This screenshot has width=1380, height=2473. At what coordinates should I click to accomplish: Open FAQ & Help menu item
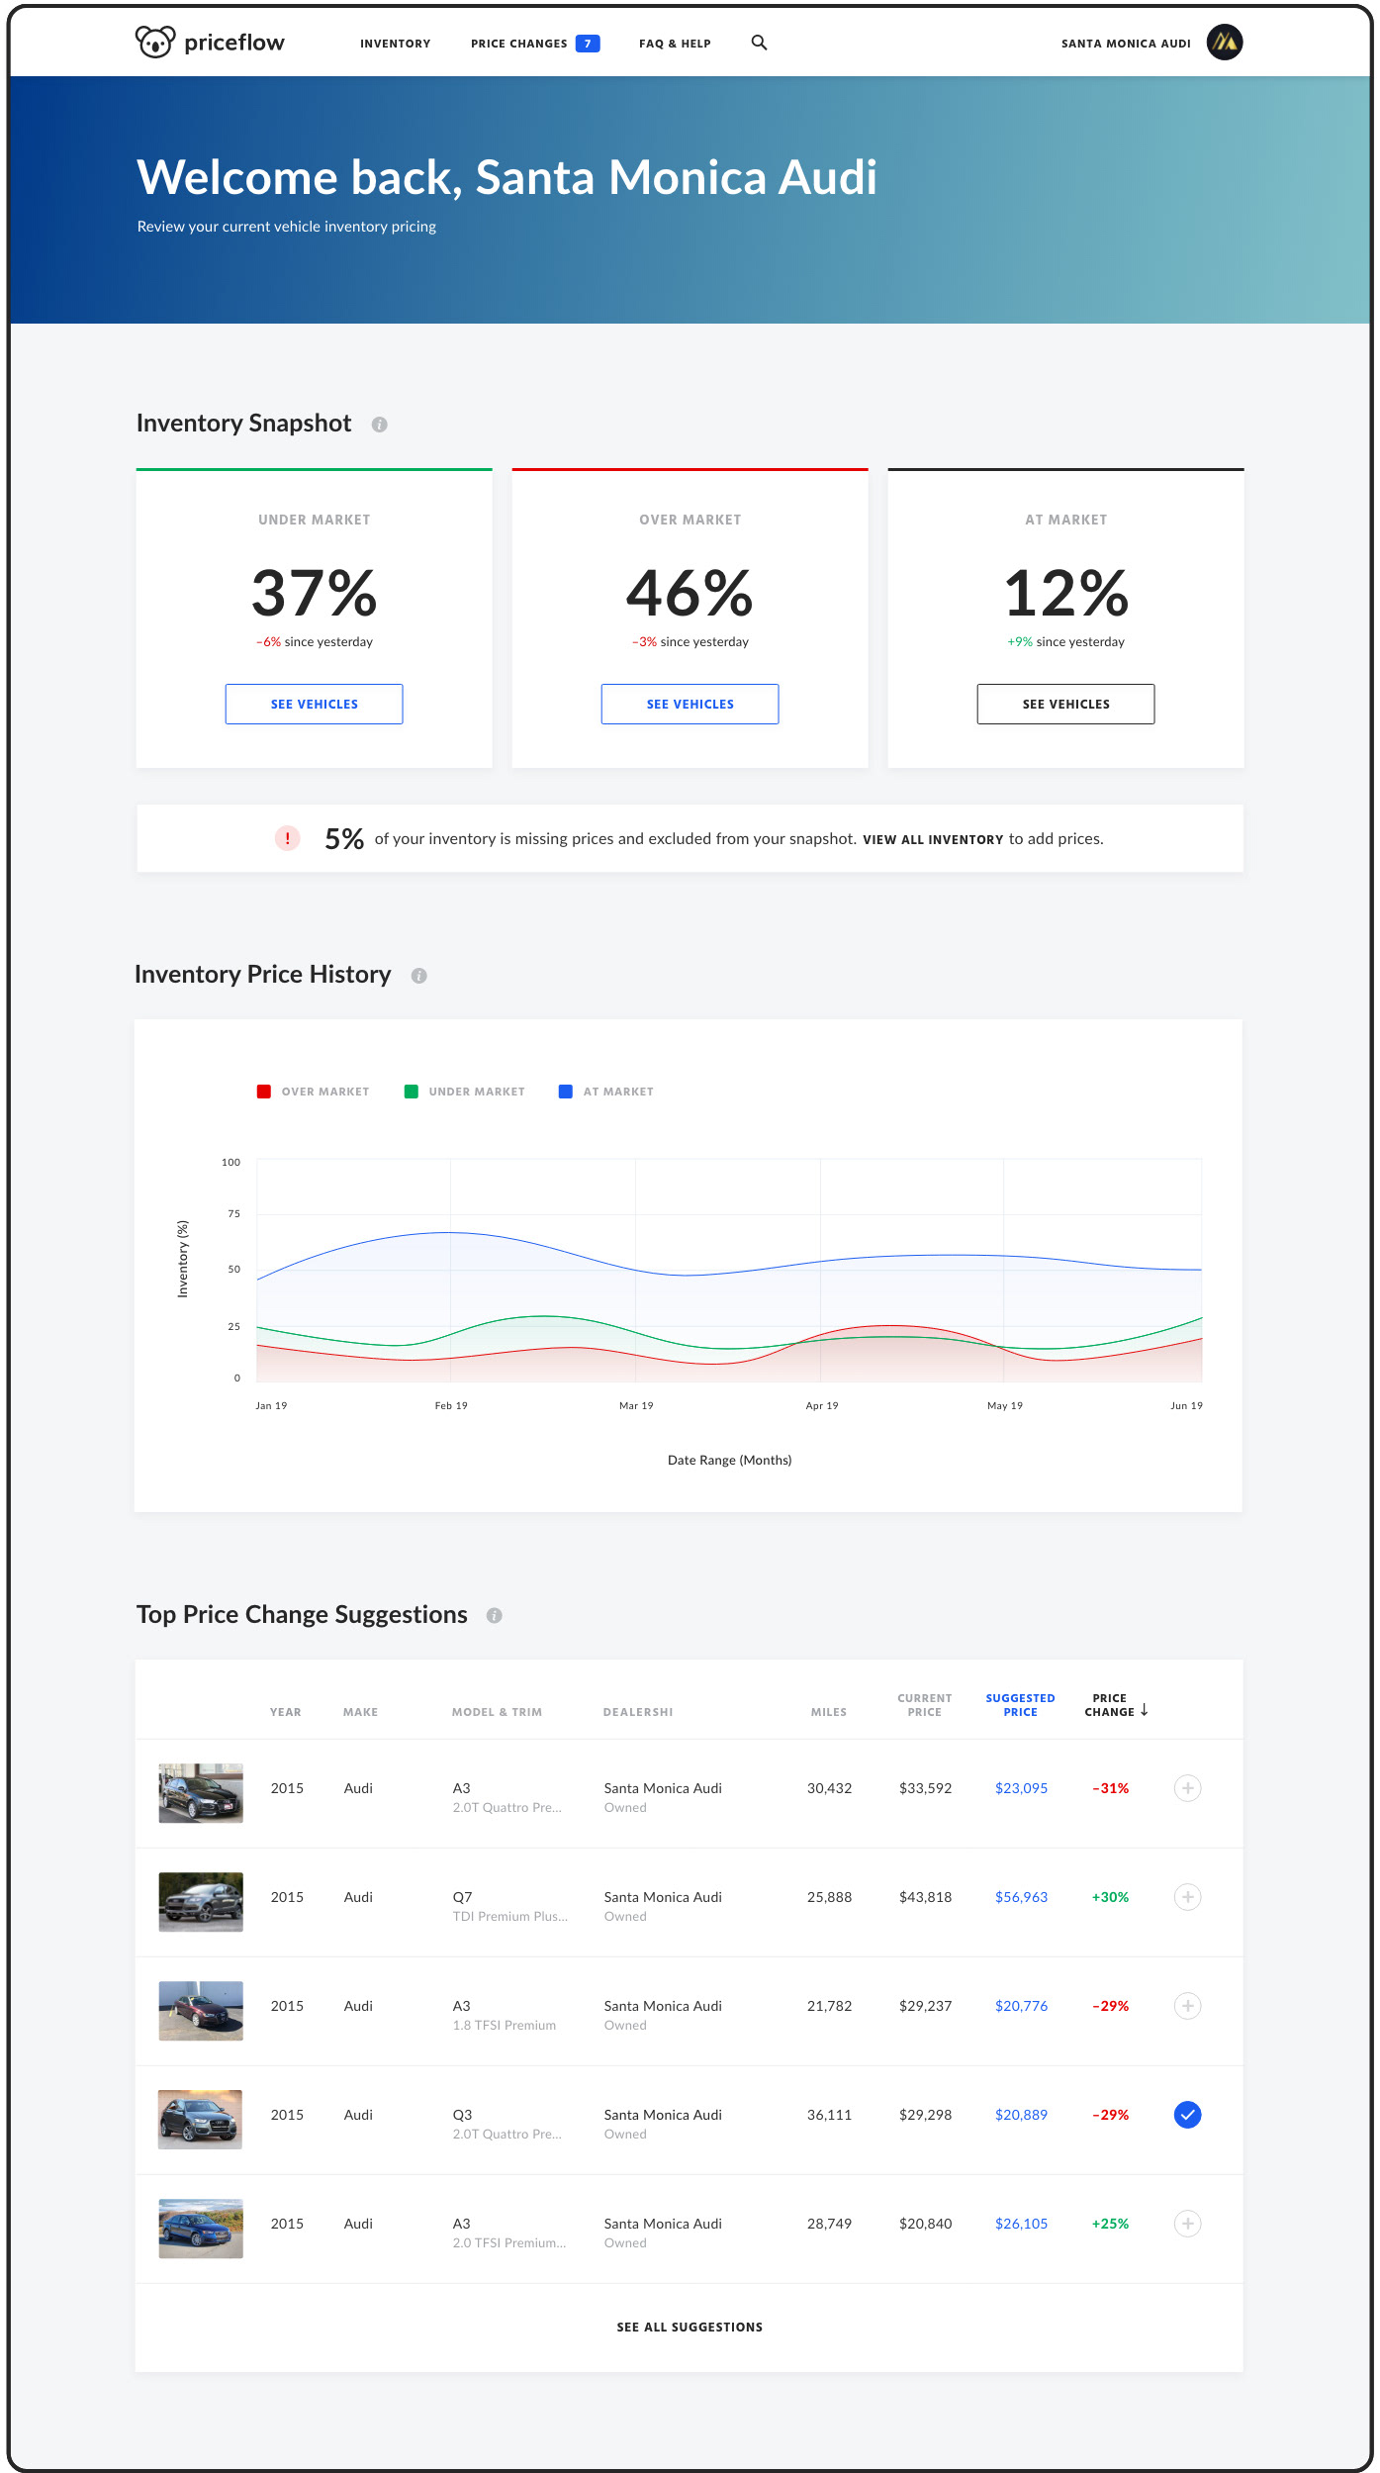[x=675, y=44]
